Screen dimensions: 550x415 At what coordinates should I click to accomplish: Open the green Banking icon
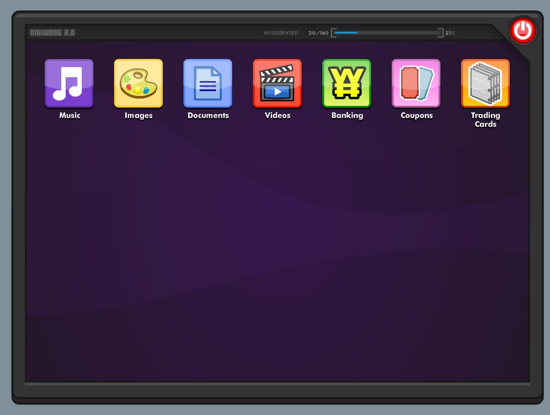[x=346, y=83]
